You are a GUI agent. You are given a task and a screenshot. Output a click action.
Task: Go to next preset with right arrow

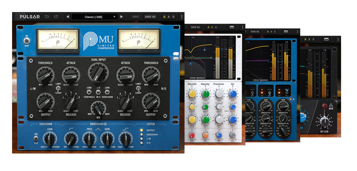coord(121,17)
